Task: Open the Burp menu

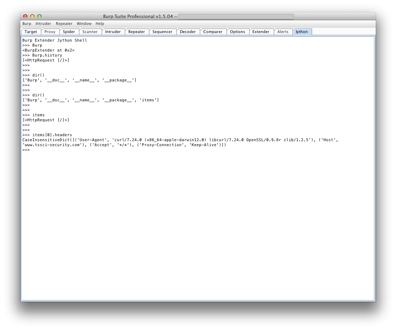Action: coord(27,23)
